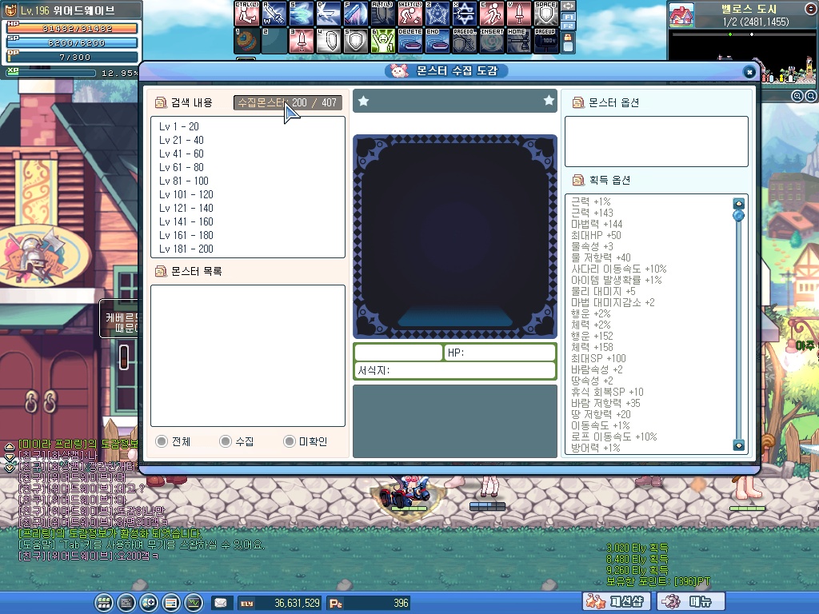Click the DELETE hotkey skill icon

409,41
